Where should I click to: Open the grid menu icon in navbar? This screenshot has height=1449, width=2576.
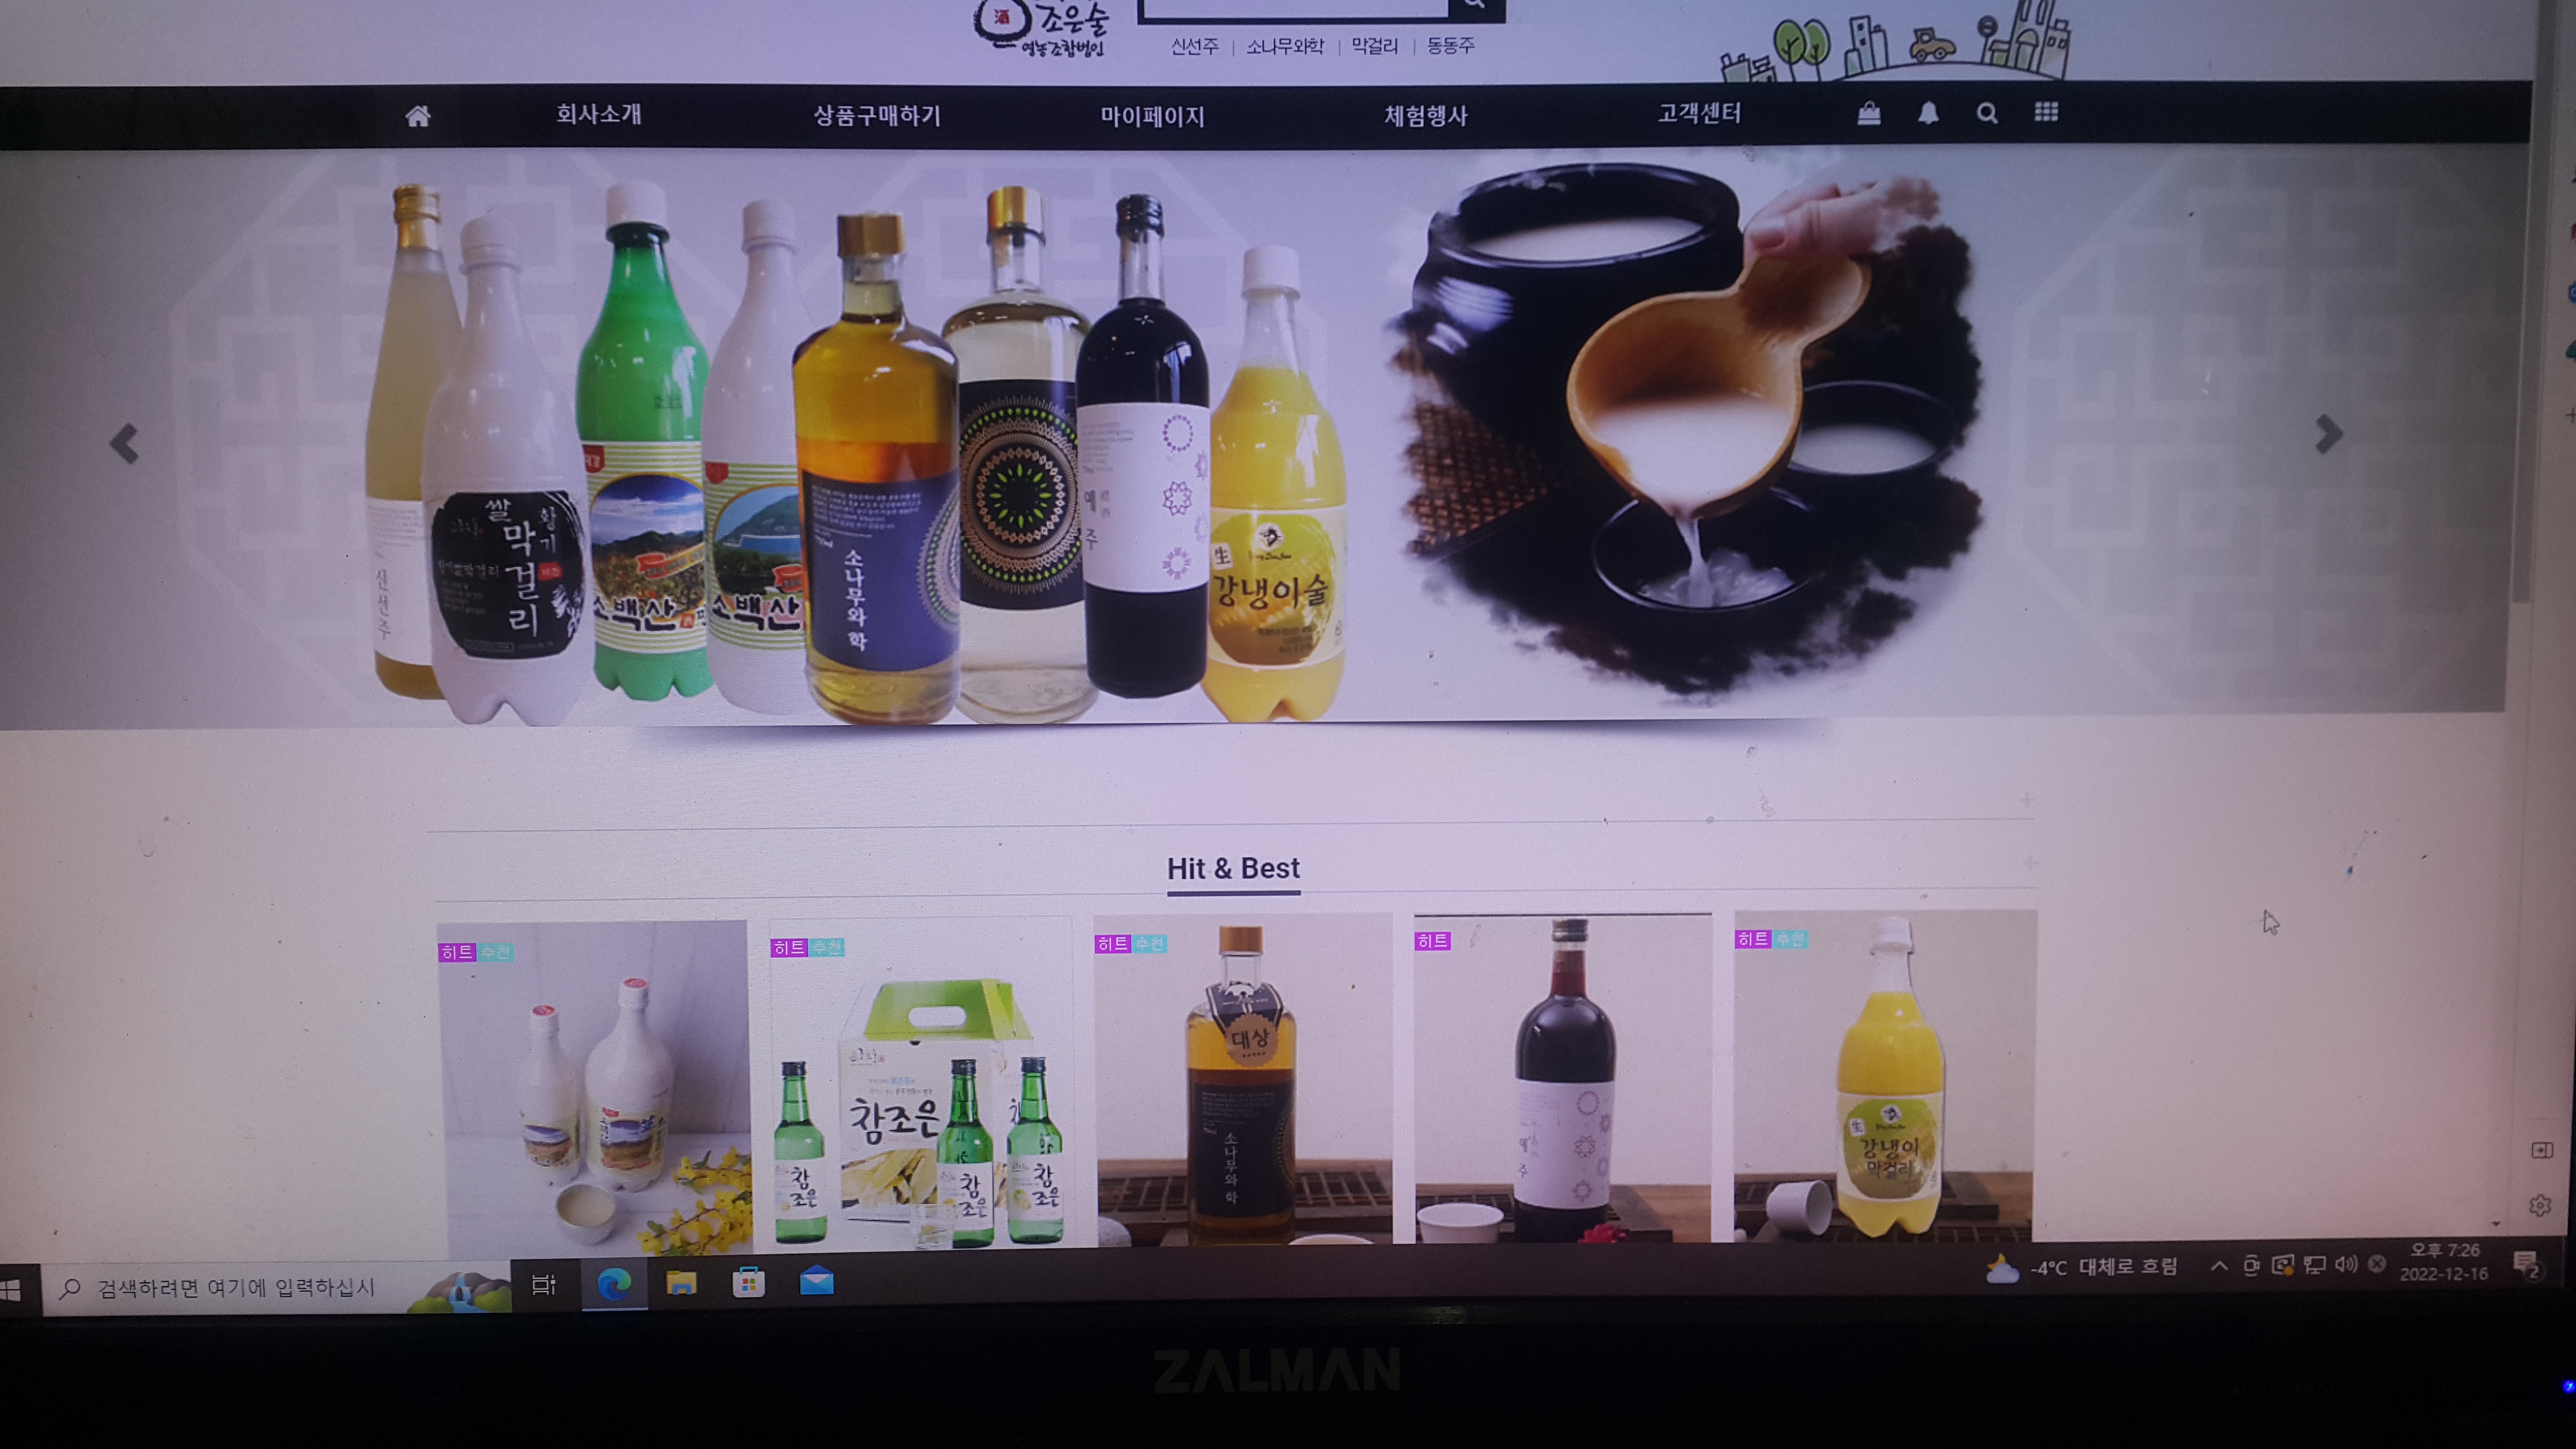tap(2046, 112)
